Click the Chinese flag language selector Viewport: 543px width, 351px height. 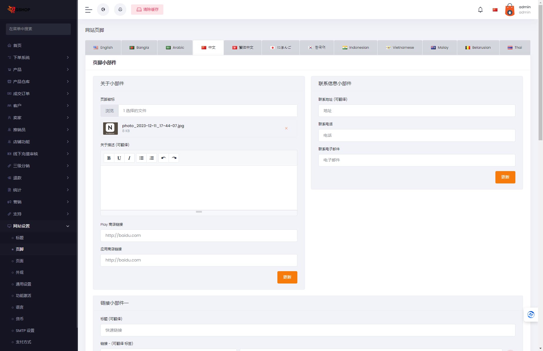[495, 10]
